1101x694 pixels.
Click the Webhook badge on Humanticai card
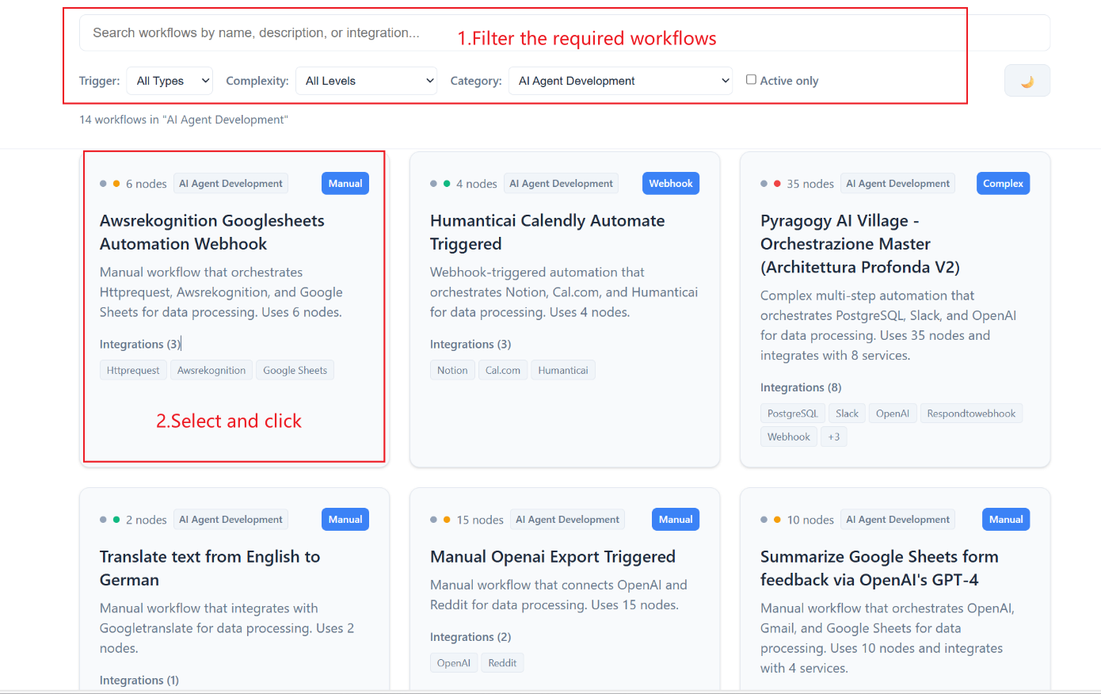(x=670, y=183)
